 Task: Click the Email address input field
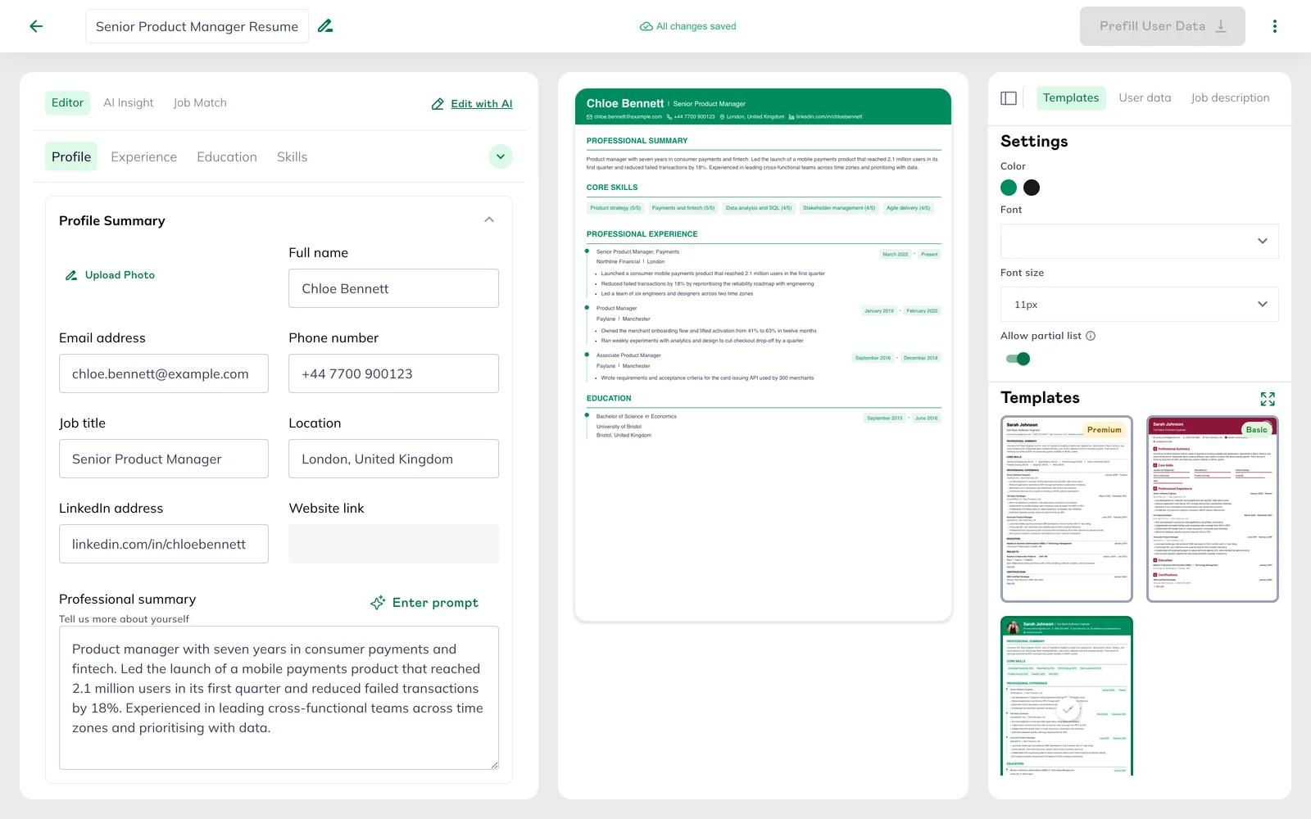pyautogui.click(x=164, y=373)
